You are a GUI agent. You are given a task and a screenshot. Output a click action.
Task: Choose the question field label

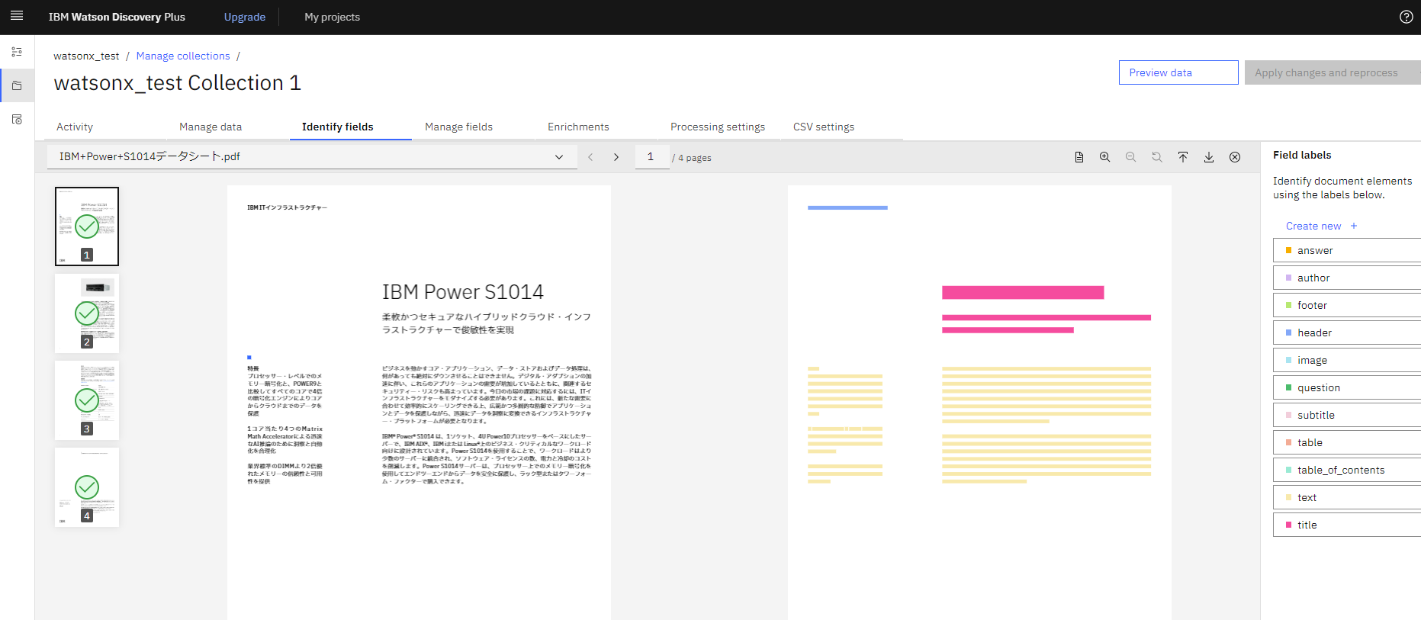[x=1347, y=387]
